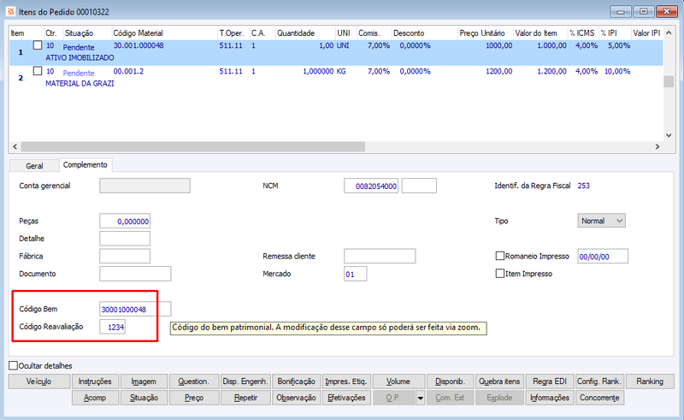This screenshot has width=684, height=420.
Task: Click the Remessa cliente field
Action: click(x=380, y=256)
